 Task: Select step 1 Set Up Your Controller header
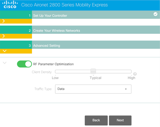point(80,14)
